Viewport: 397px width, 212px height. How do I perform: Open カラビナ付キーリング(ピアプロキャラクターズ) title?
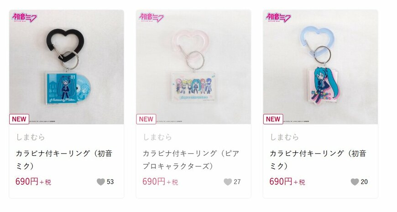click(191, 160)
